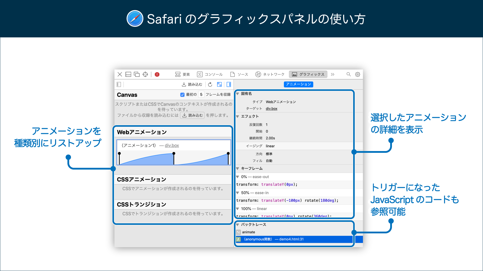Collapse the エフェクト section

(x=237, y=116)
